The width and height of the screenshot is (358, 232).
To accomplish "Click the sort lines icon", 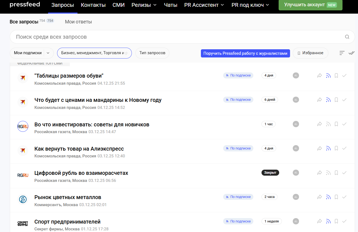I will pyautogui.click(x=342, y=53).
